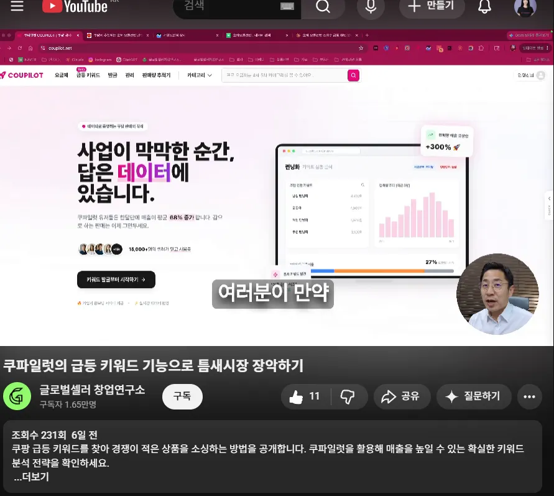The image size is (554, 496).
Task: Switch to the COUPILOT browser tab in video
Action: pos(48,35)
